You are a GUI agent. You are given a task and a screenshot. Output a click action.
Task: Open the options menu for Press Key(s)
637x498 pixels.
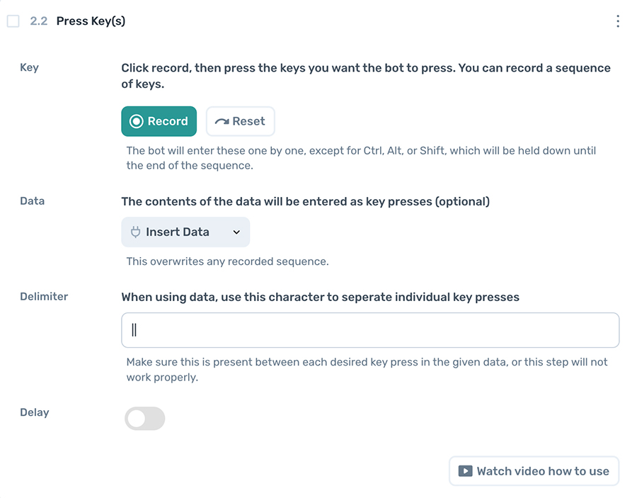617,21
